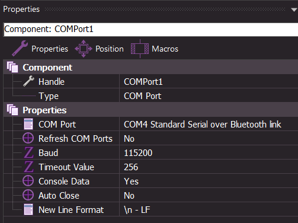298x223 pixels.
Task: Open the COM Port selection dropdown value
Action: point(209,124)
